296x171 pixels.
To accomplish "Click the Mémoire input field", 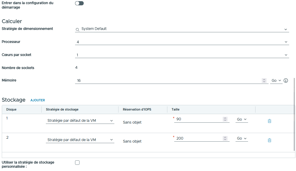I will pos(167,81).
